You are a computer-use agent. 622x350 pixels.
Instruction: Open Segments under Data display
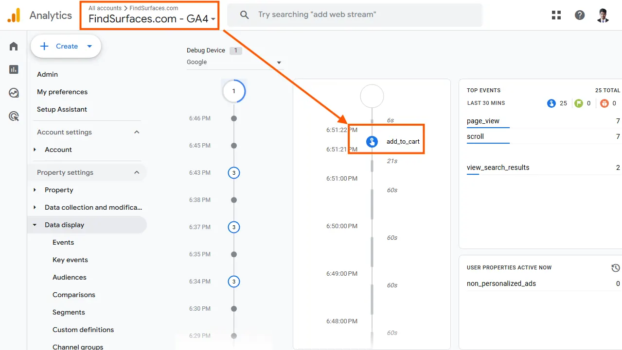pyautogui.click(x=69, y=312)
